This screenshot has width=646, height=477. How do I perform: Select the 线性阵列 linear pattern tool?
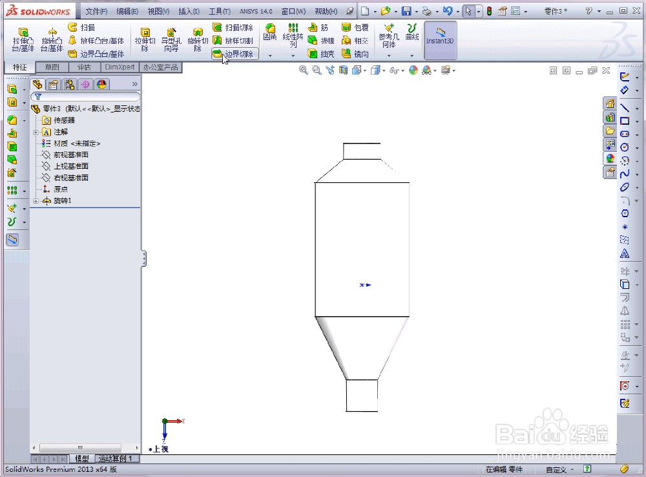[x=293, y=36]
